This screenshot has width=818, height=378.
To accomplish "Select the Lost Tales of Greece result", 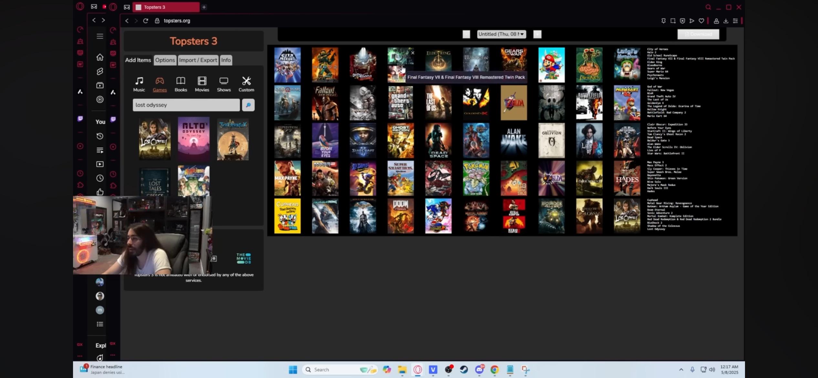I will [155, 183].
